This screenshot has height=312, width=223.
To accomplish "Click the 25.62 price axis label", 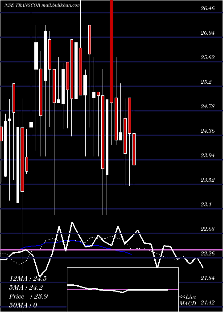I will [x=207, y=57].
